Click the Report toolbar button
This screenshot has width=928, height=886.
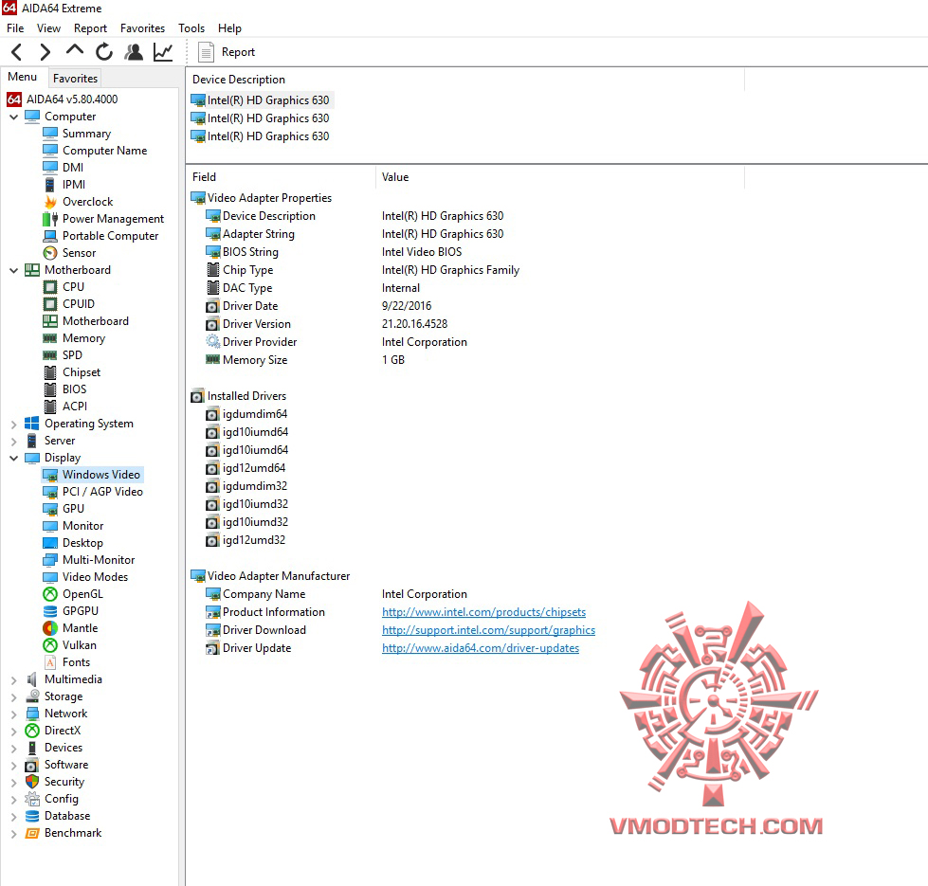(x=227, y=52)
